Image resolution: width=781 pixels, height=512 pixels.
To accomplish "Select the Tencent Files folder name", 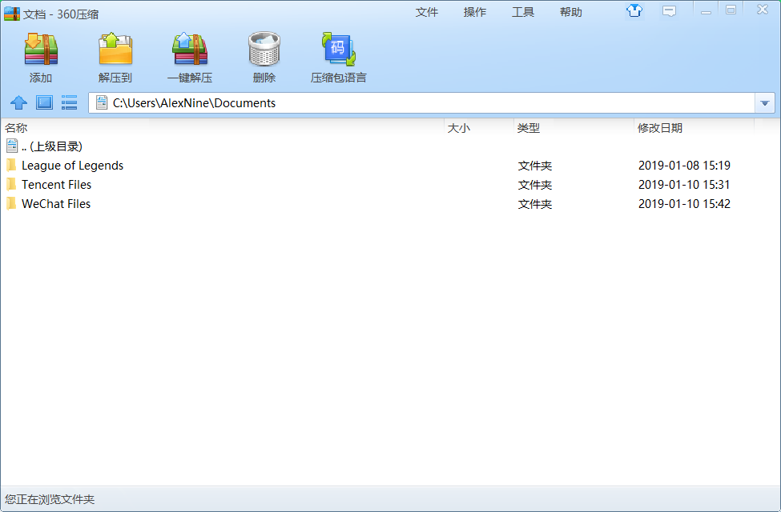I will pos(56,185).
